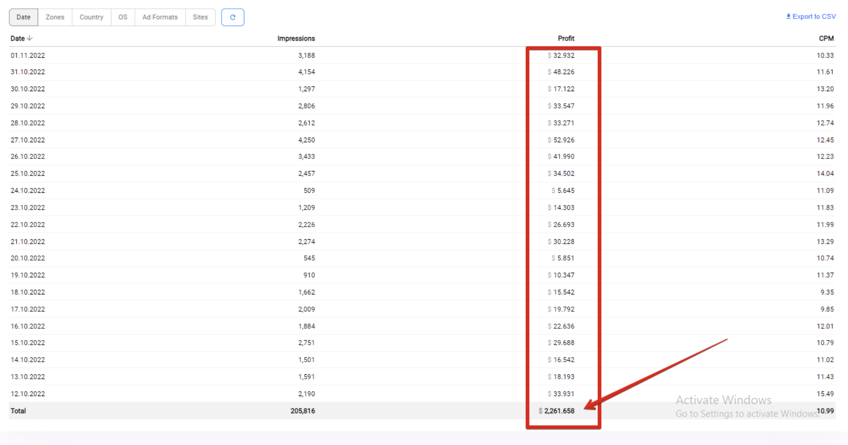Viewport: 848px width, 445px height.
Task: Switch to the OS tab
Action: [123, 17]
